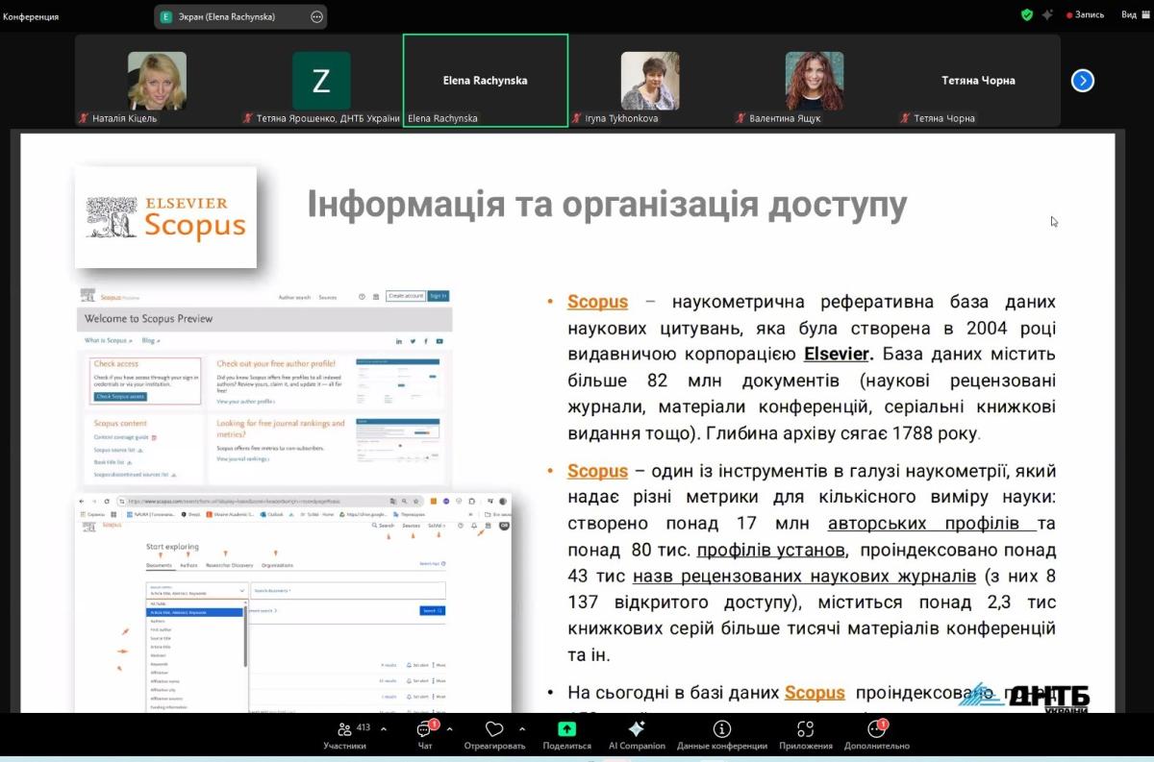Open the screen share options ellipsis
Viewport: 1154px width, 762px height.
(x=316, y=16)
